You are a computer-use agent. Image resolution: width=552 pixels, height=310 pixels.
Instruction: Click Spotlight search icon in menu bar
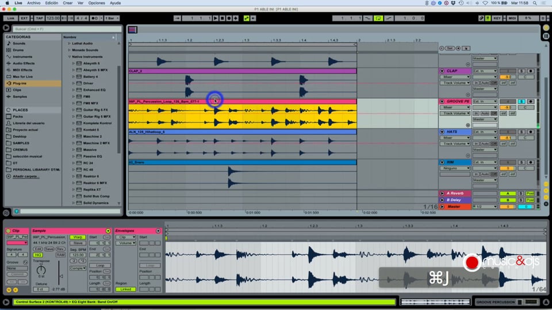pyautogui.click(x=535, y=3)
